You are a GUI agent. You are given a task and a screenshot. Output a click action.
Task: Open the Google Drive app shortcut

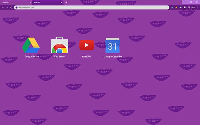(x=31, y=45)
